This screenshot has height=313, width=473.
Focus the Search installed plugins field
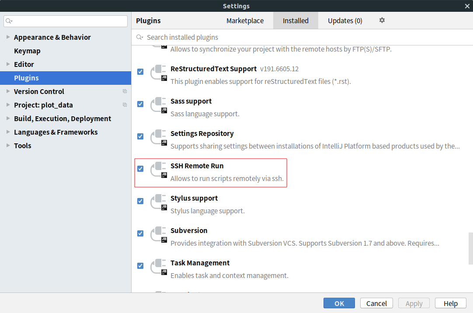click(x=302, y=38)
